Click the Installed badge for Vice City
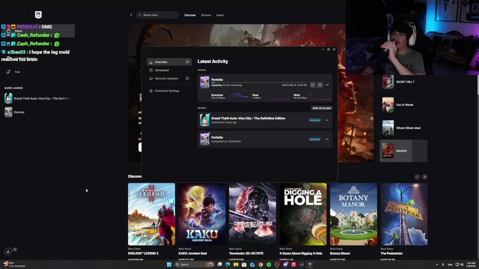479x269 pixels. (315, 120)
